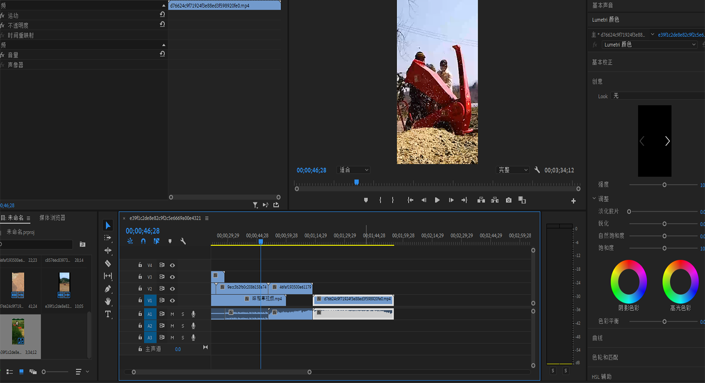Toggle sync lock on V3 track

(x=162, y=277)
